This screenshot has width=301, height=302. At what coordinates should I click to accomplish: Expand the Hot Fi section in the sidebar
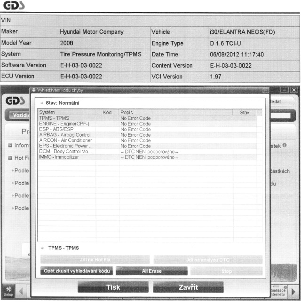[10, 158]
